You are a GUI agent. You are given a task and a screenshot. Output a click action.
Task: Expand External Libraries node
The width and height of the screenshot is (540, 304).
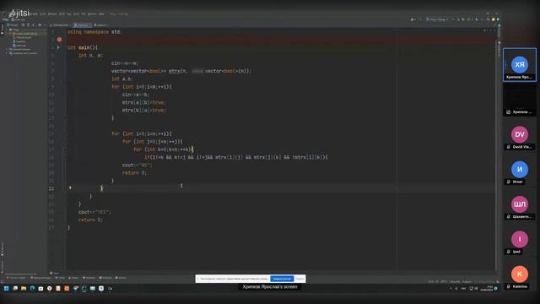(x=8, y=49)
